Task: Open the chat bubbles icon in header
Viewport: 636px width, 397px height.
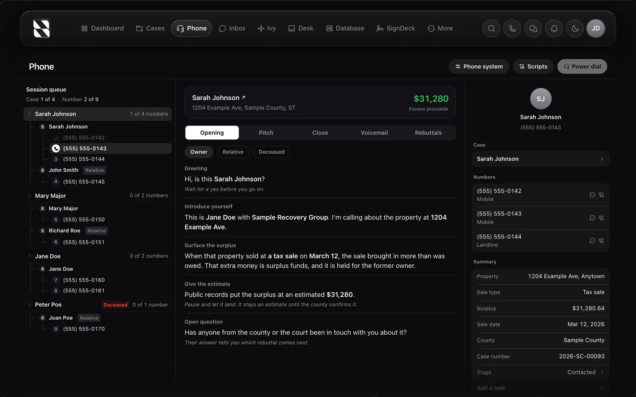Action: point(533,29)
